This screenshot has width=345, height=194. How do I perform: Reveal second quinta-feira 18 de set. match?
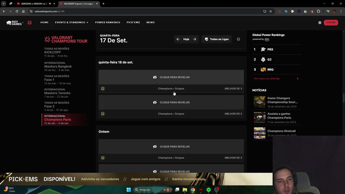click(171, 102)
